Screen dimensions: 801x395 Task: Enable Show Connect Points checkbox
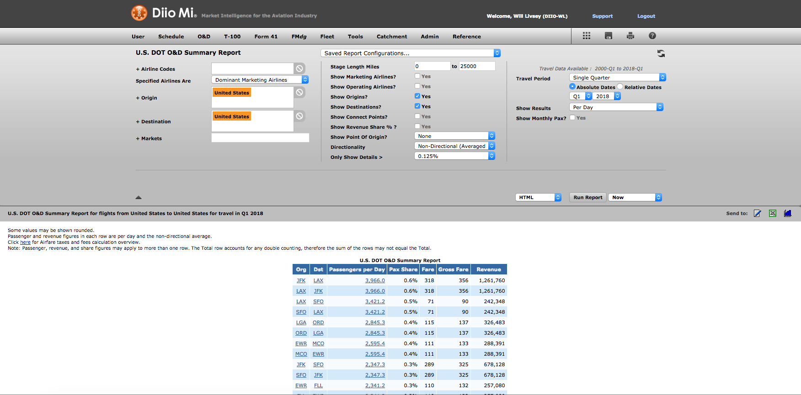click(x=417, y=116)
